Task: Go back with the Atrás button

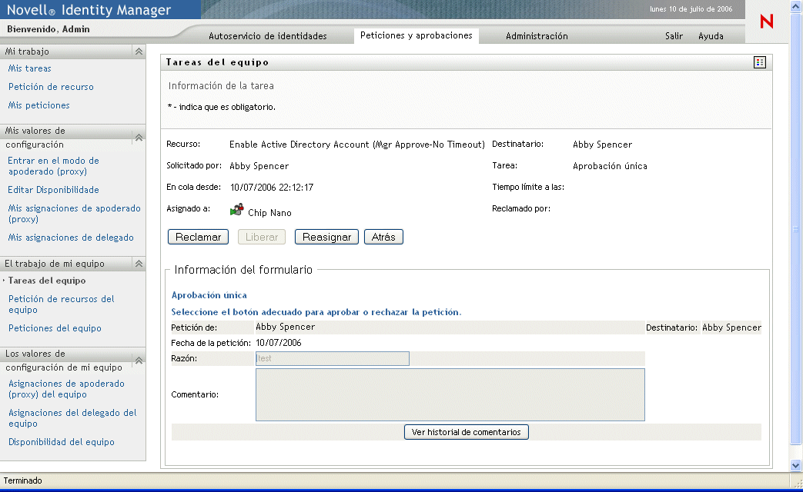Action: [383, 237]
